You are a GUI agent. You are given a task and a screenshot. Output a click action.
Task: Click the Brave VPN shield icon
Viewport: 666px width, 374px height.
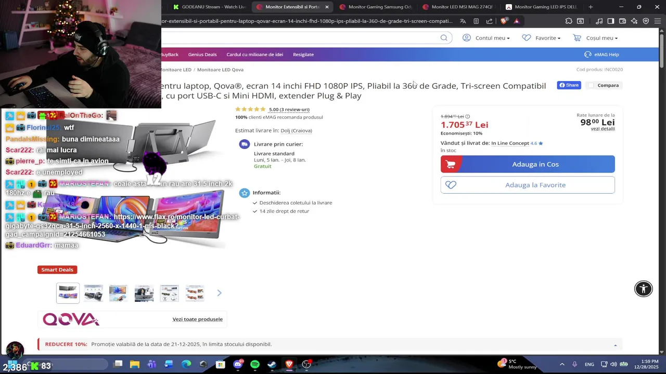pyautogui.click(x=646, y=21)
